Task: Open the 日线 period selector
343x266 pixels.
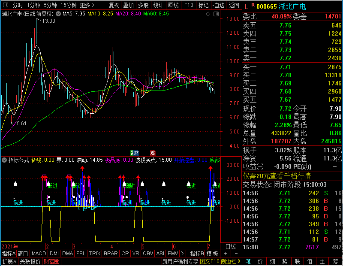Action: pyautogui.click(x=231, y=247)
